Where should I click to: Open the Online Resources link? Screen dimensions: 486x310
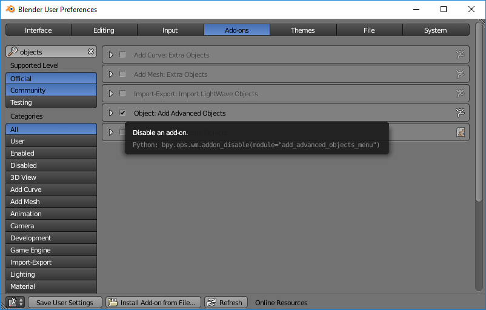281,303
